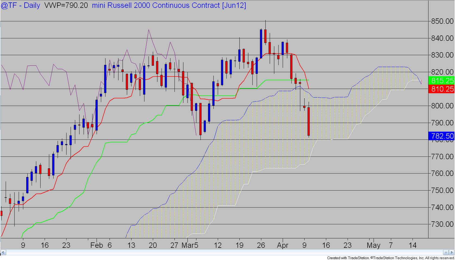Screen dimensions: 455x260
Task: Click the VWP=790.20 value in the header
Action: [66, 5]
